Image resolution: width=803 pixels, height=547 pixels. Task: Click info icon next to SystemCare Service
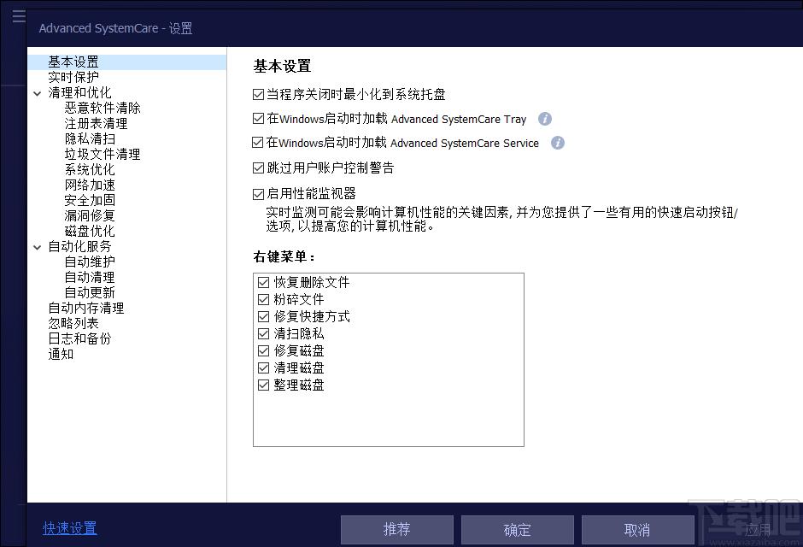(x=558, y=143)
